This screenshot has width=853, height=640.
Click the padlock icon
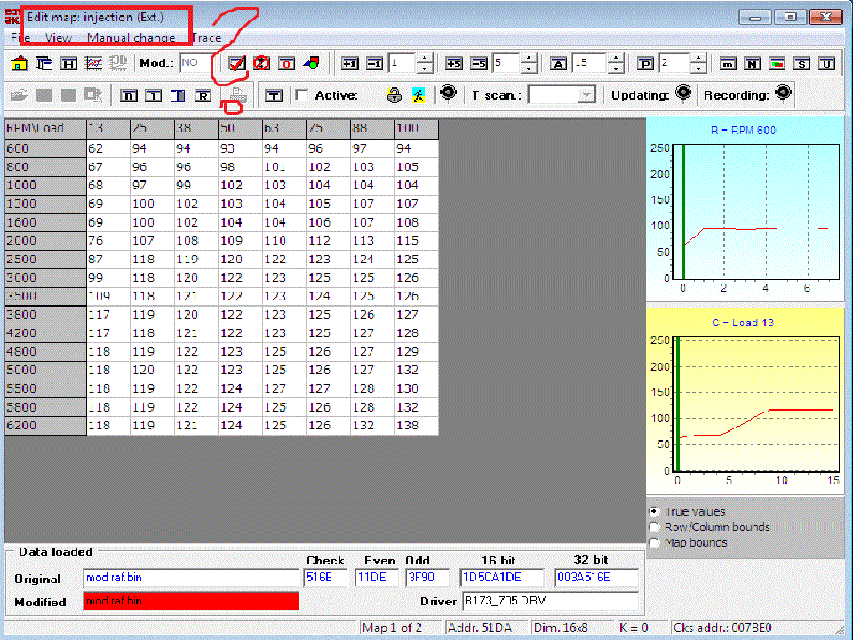click(x=393, y=95)
